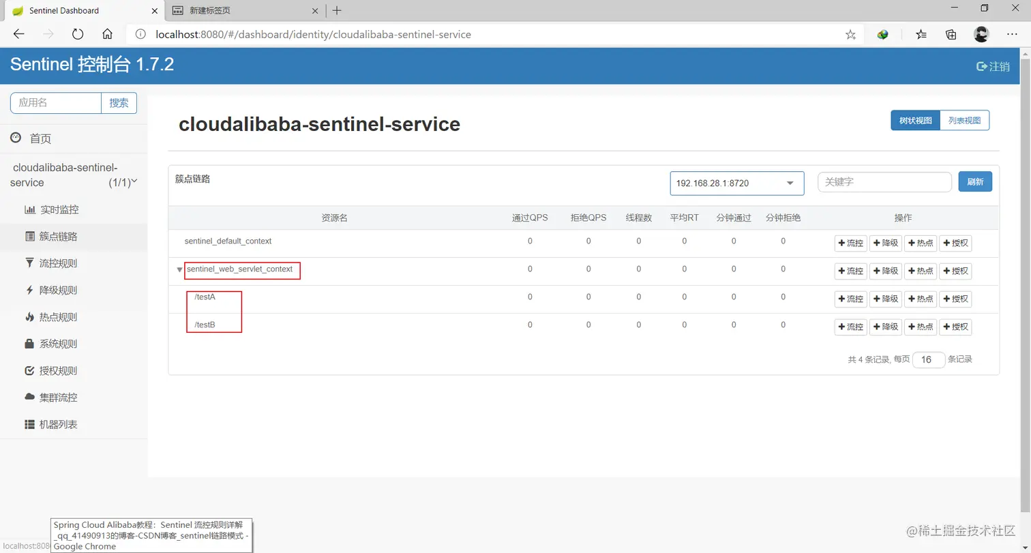
Task: Click the page size field showing 16
Action: 929,360
